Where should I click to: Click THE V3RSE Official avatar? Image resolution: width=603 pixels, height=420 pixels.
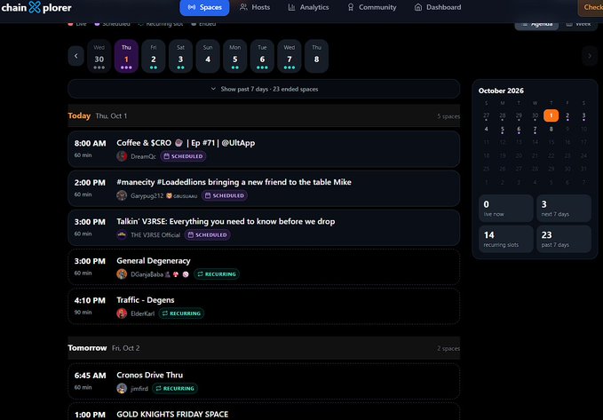click(x=122, y=235)
